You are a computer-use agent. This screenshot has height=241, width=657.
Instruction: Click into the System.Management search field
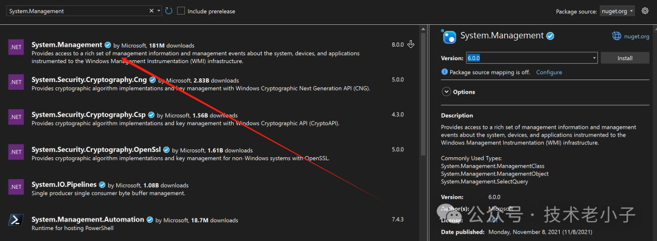pos(77,12)
